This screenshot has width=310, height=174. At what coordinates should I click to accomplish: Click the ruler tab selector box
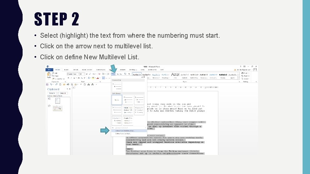74,87
